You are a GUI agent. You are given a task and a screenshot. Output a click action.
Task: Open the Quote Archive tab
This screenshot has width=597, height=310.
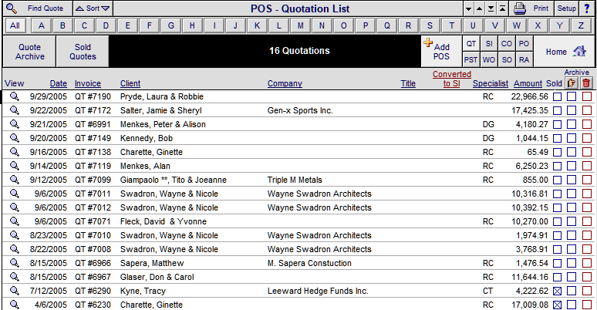coord(30,52)
